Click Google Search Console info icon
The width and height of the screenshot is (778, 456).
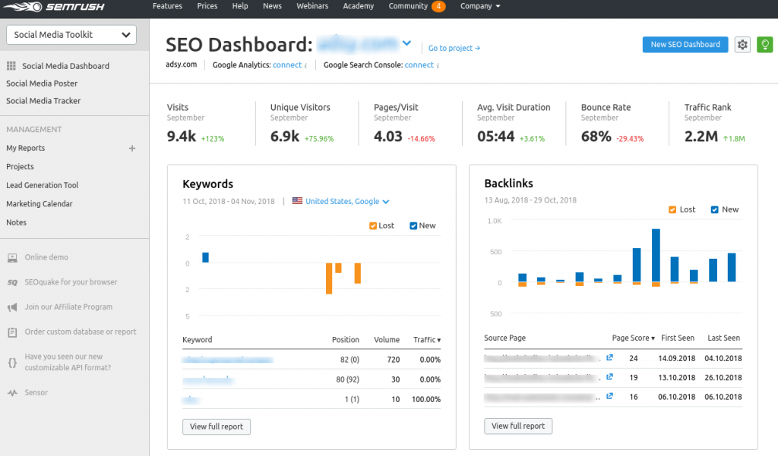pos(438,65)
